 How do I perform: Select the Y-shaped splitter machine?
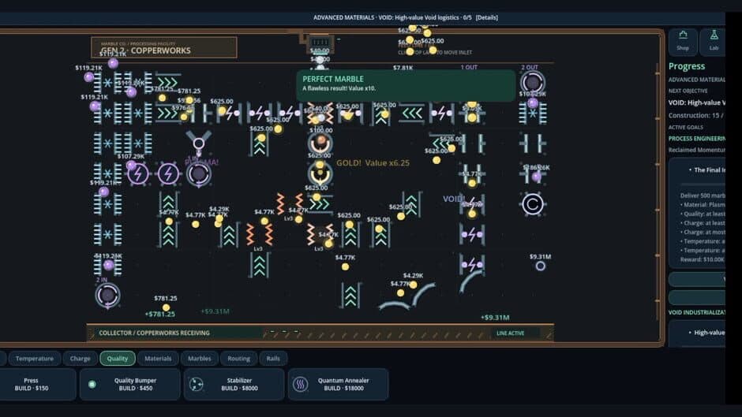tap(198, 142)
